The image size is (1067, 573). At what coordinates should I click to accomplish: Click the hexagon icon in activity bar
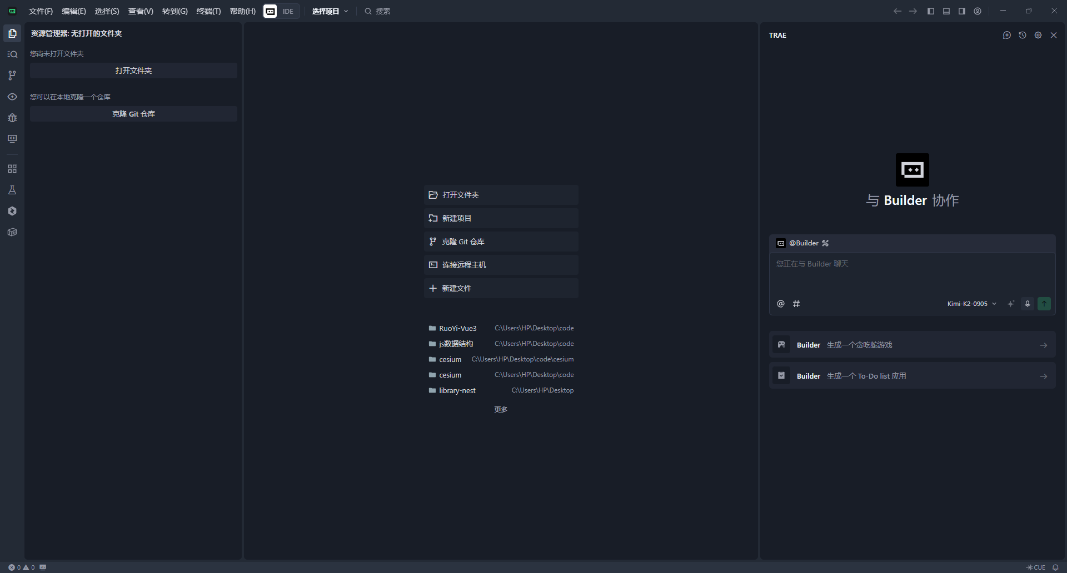coord(12,211)
